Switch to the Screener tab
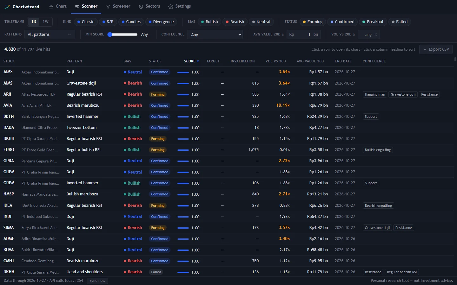 [x=118, y=6]
